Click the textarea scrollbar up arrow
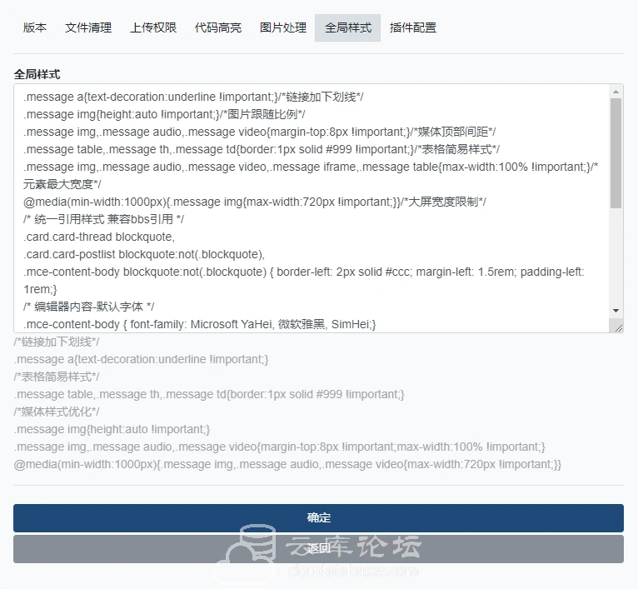The width and height of the screenshot is (638, 589). point(616,92)
